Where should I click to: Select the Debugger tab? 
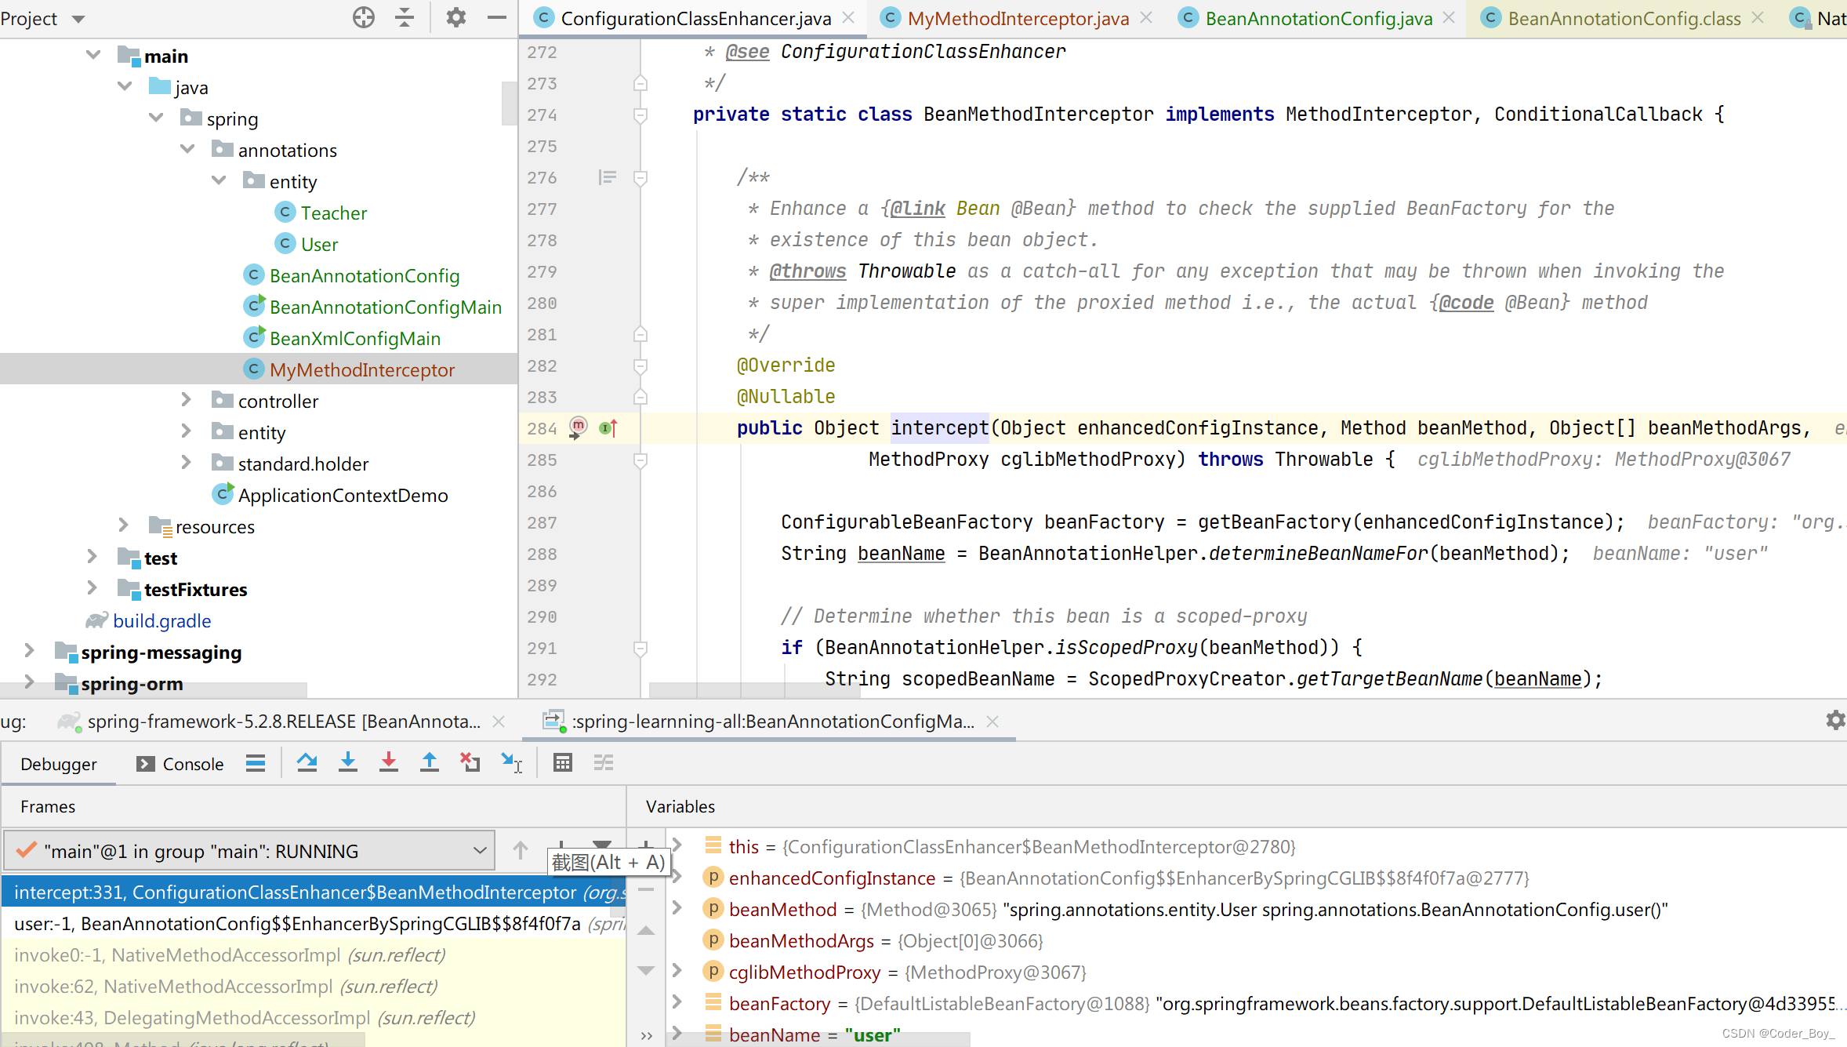tap(59, 764)
